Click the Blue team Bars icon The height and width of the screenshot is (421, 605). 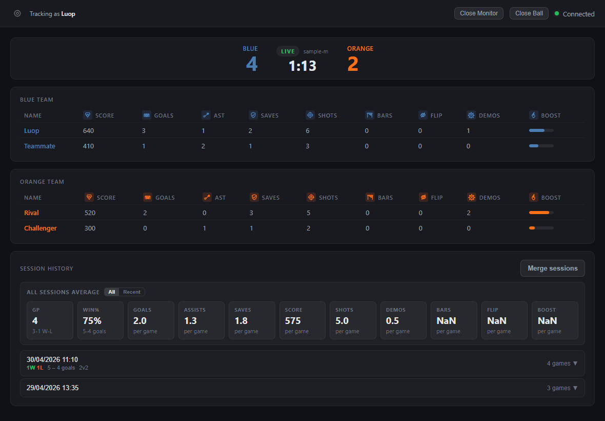point(370,115)
